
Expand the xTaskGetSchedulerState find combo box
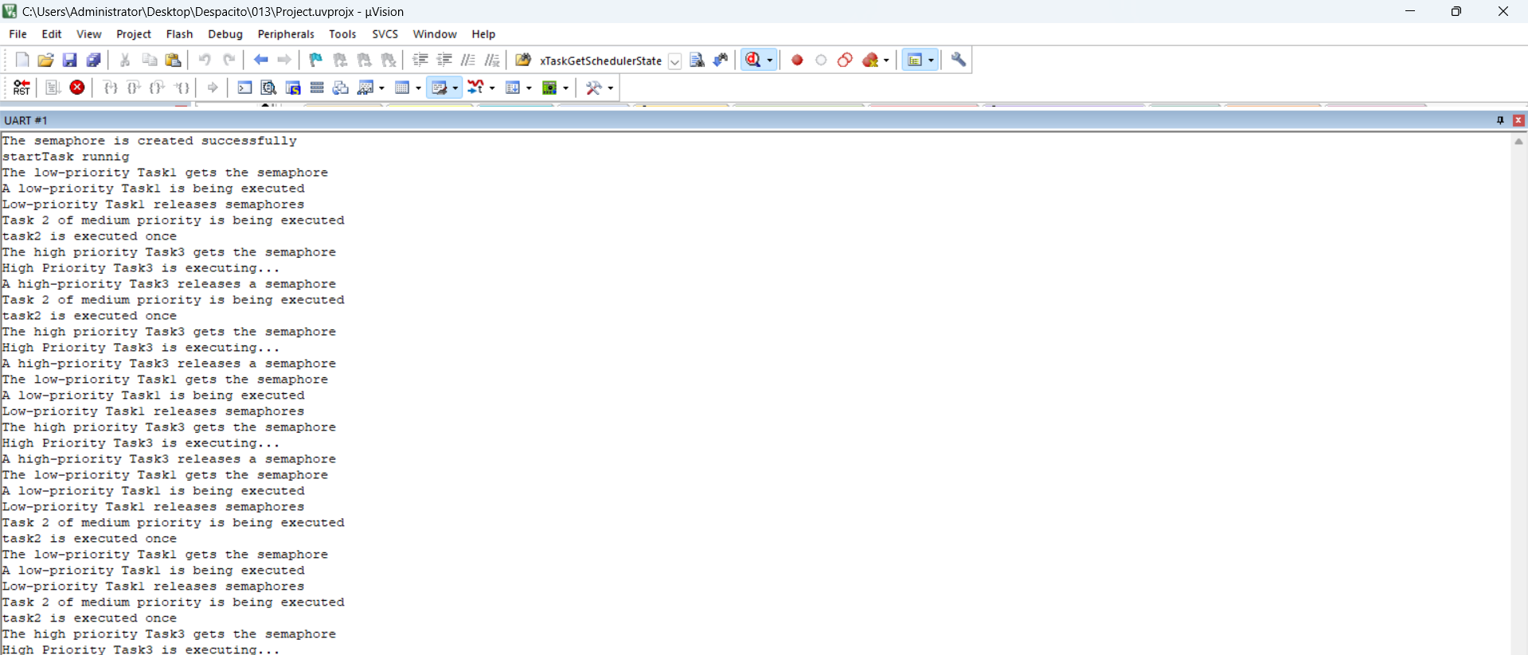click(x=674, y=60)
